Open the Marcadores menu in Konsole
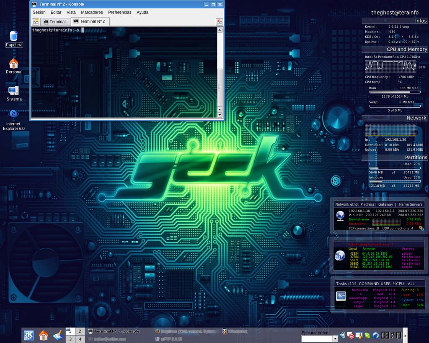Image resolution: width=429 pixels, height=343 pixels. (92, 12)
